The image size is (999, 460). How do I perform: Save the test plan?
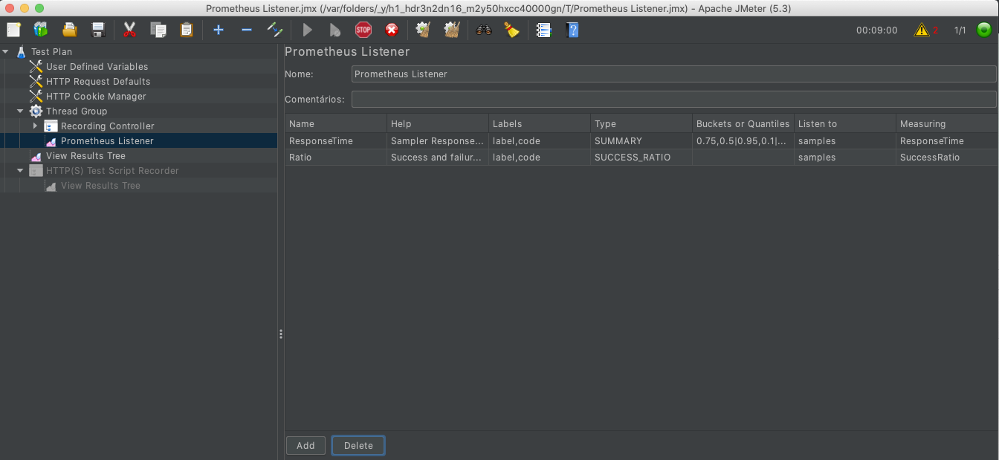pyautogui.click(x=98, y=30)
